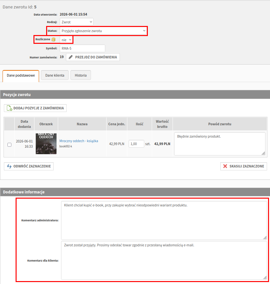Viewport: 270px width, 284px height.
Task: Click the coins icon next to Rozliczone
Action: tap(54, 40)
